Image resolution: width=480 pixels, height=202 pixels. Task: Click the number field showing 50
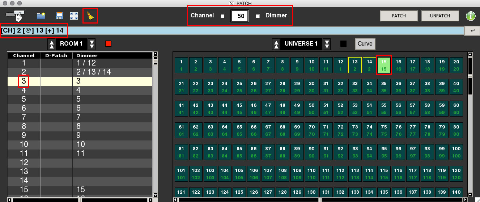tap(239, 16)
